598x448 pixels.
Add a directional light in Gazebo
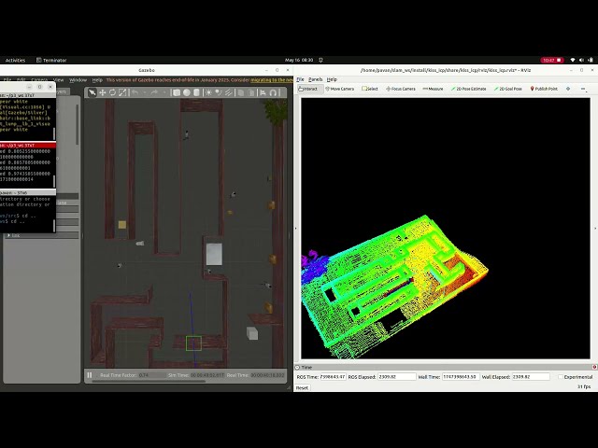(228, 92)
